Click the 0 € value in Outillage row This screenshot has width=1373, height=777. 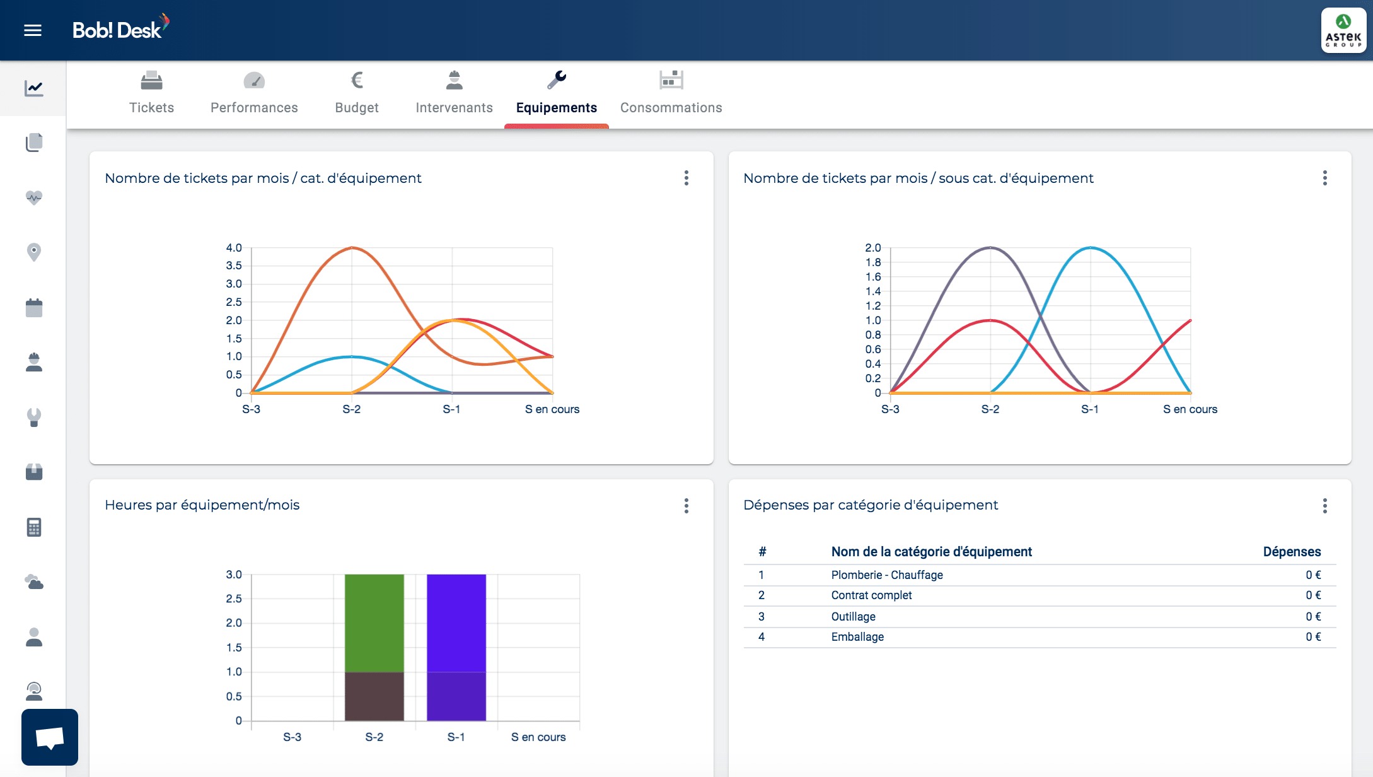click(x=1313, y=617)
